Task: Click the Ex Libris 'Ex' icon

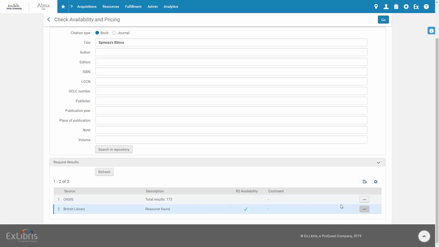Action: [416, 7]
